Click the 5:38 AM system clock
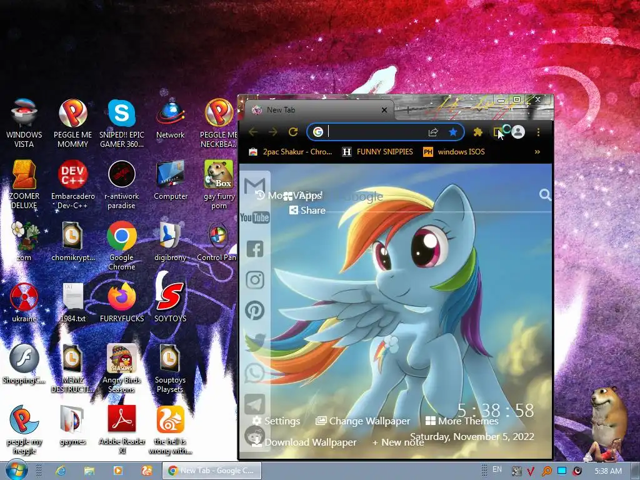640x480 pixels. [607, 471]
